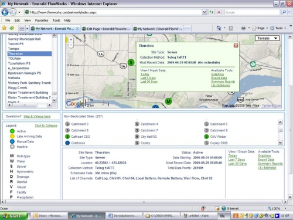Click the Catchment 3 site icon
Screen dimensions: 293x220
coord(67,124)
